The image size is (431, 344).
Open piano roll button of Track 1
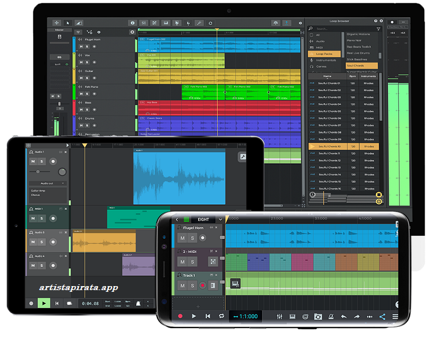tap(213, 286)
